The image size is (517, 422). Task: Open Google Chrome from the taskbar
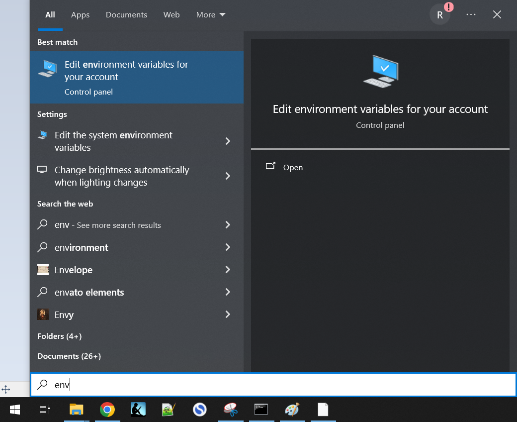coord(107,410)
